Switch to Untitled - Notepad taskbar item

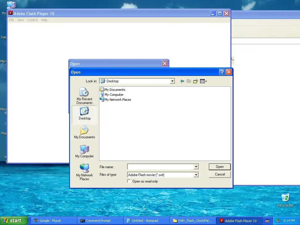(146, 221)
